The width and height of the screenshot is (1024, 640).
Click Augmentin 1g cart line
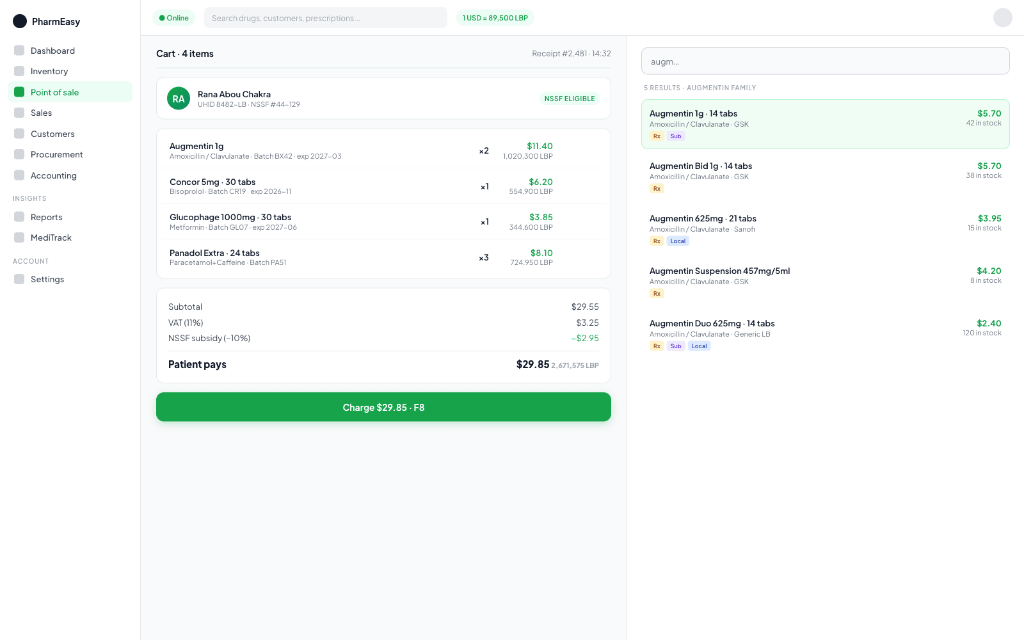(x=383, y=150)
